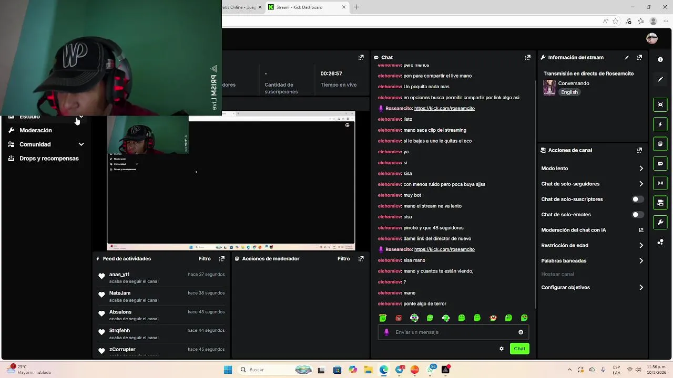Open Acciones de moderador Filtro

click(343, 259)
